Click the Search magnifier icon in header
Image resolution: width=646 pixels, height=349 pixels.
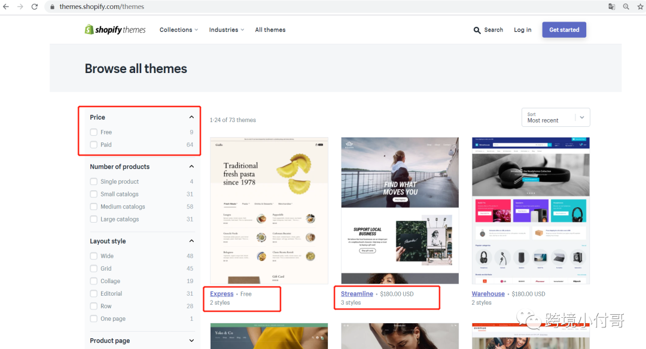tap(477, 30)
